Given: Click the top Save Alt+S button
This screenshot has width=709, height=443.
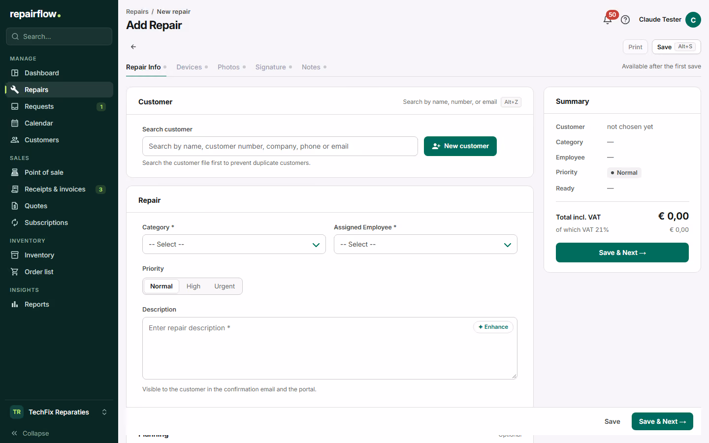Looking at the screenshot, I should (676, 47).
